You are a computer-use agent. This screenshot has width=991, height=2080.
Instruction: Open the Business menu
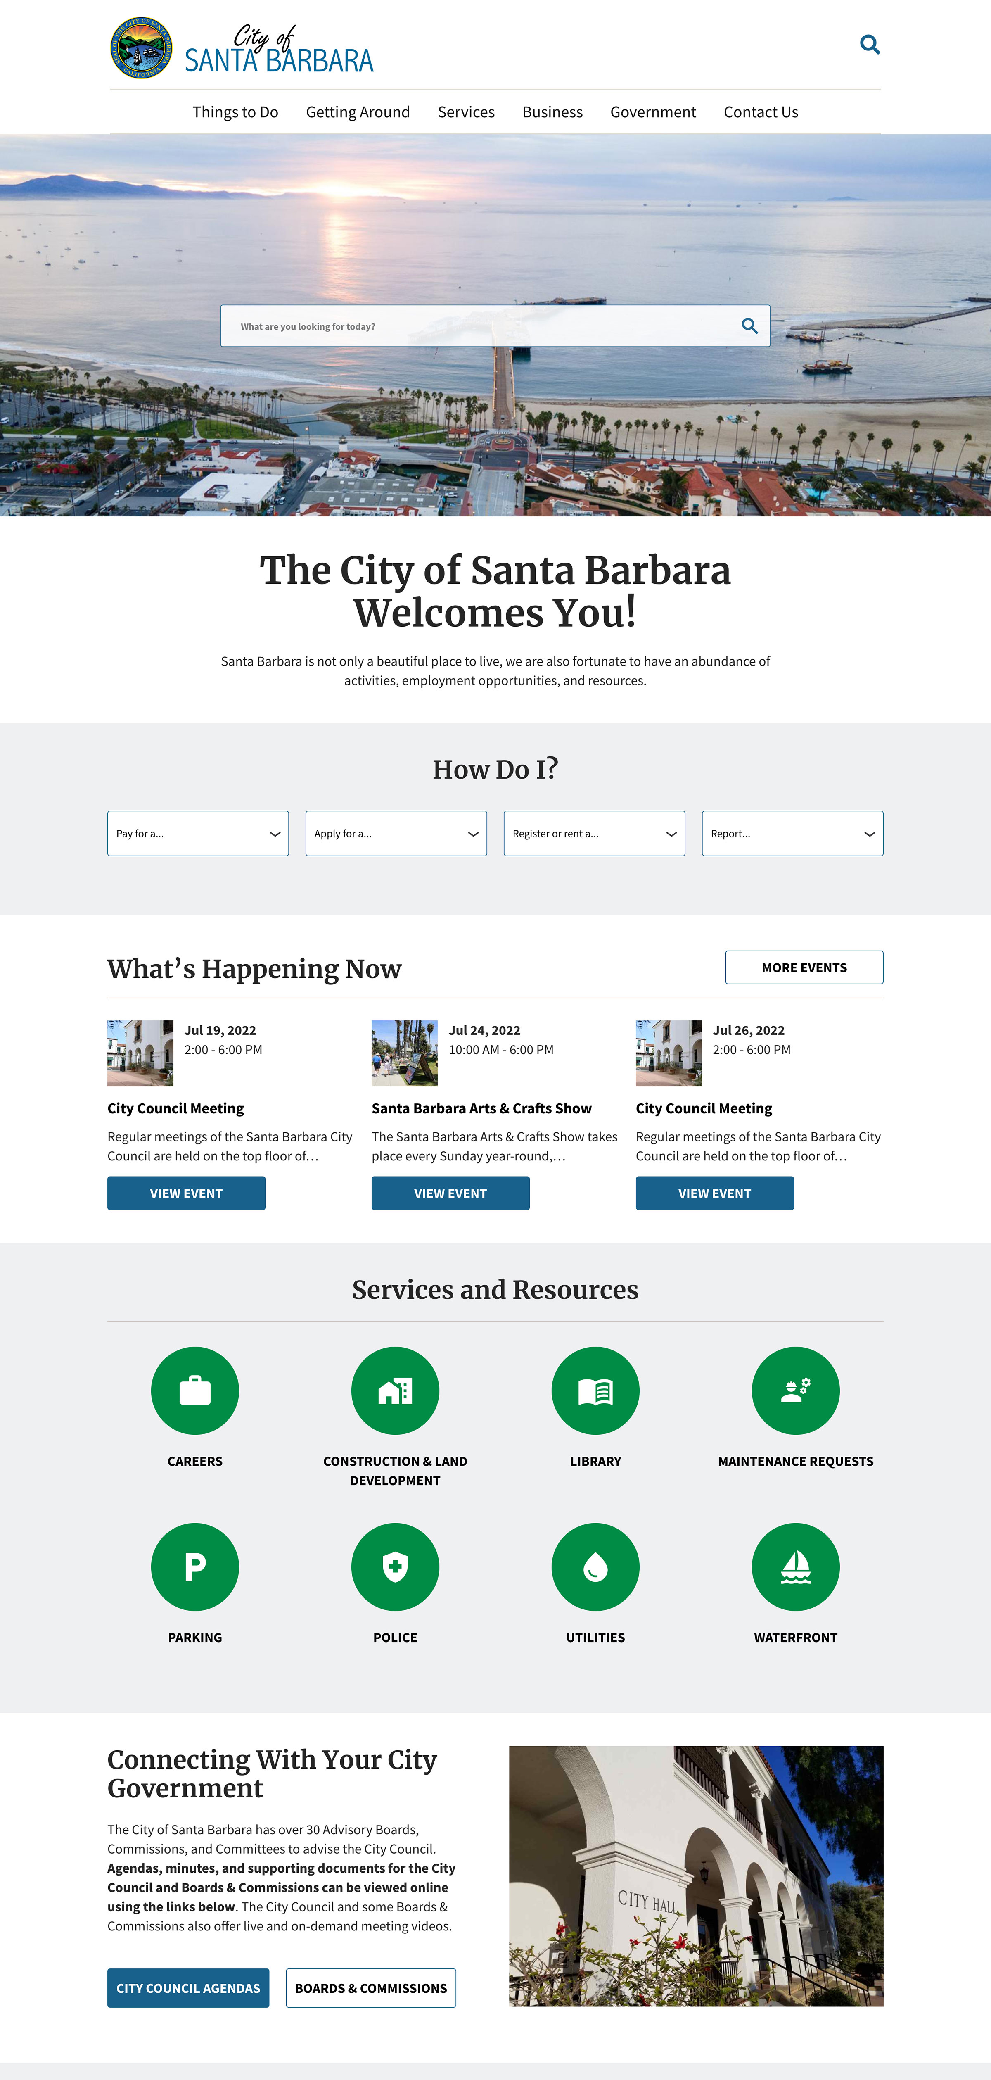tap(552, 112)
